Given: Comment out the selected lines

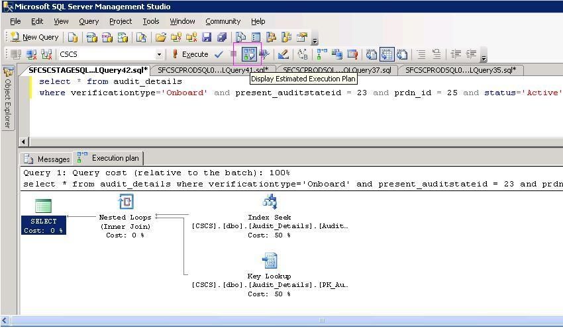Looking at the screenshot, I should [421, 54].
